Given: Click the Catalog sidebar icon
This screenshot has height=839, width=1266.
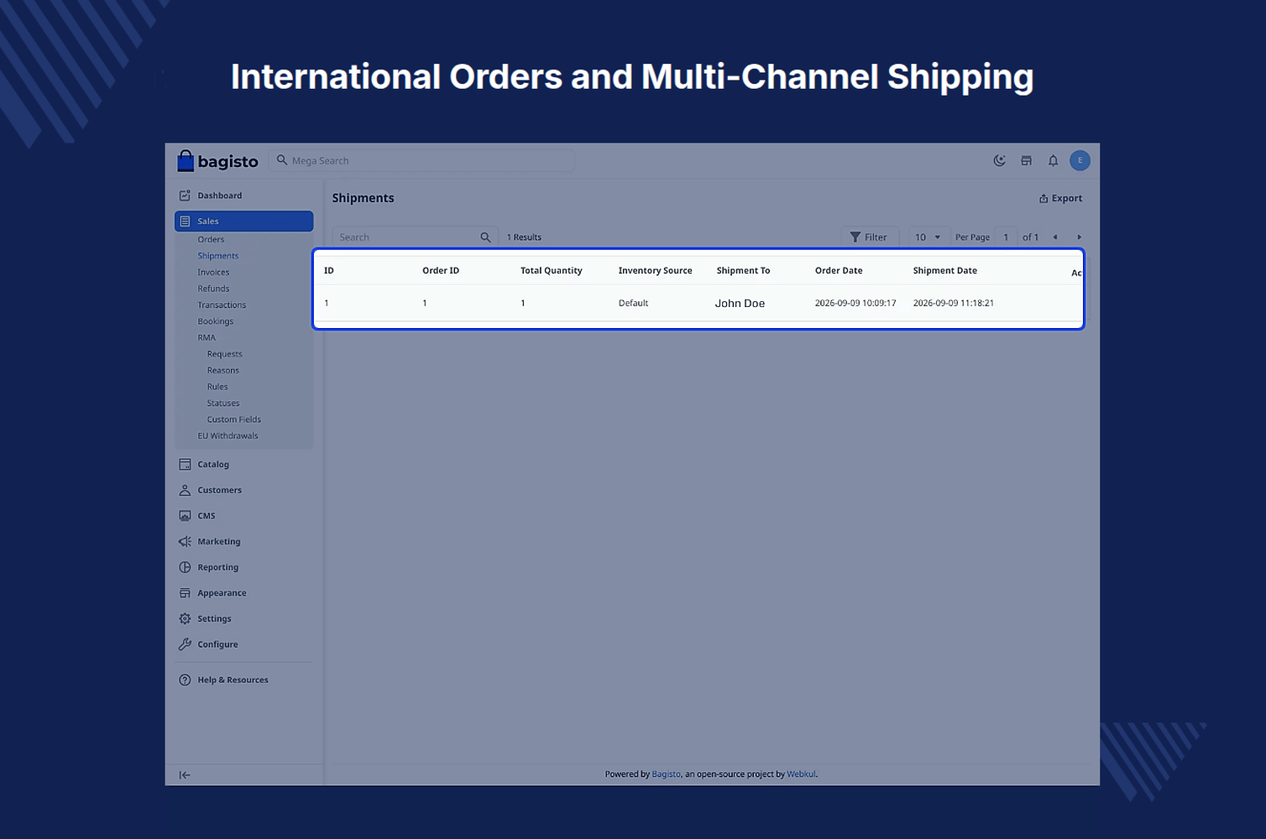Looking at the screenshot, I should tap(185, 464).
